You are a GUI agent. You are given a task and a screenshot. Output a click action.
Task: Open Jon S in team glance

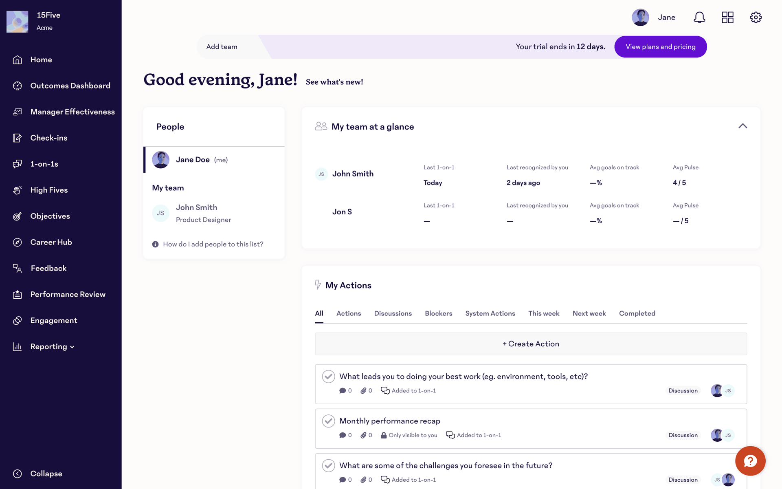coord(342,212)
